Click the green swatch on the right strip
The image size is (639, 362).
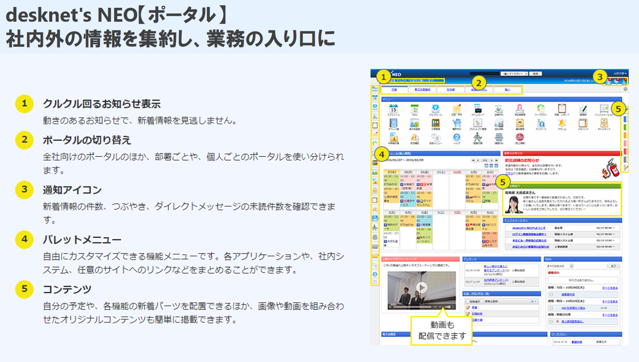click(x=625, y=127)
